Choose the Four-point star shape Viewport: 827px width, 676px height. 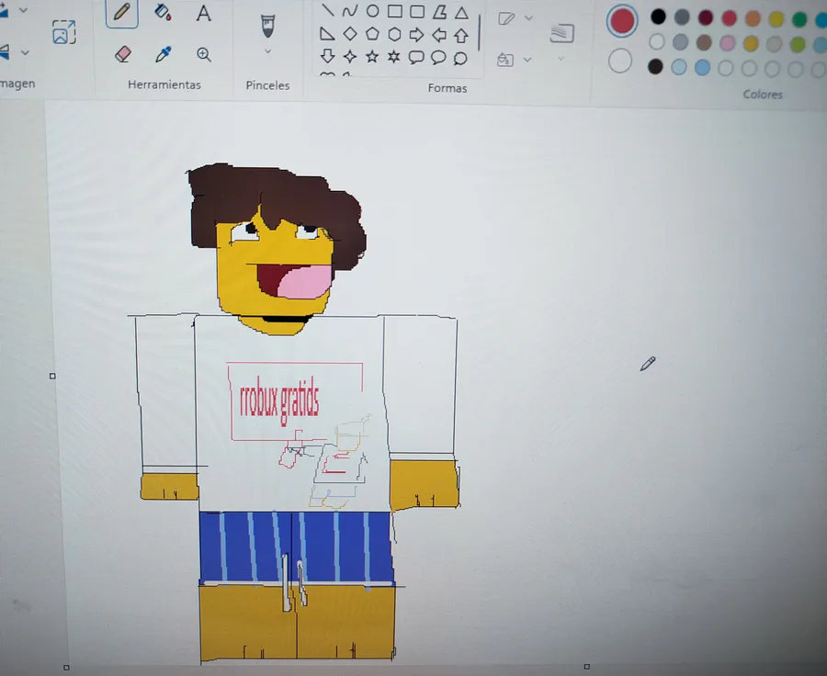click(x=350, y=56)
